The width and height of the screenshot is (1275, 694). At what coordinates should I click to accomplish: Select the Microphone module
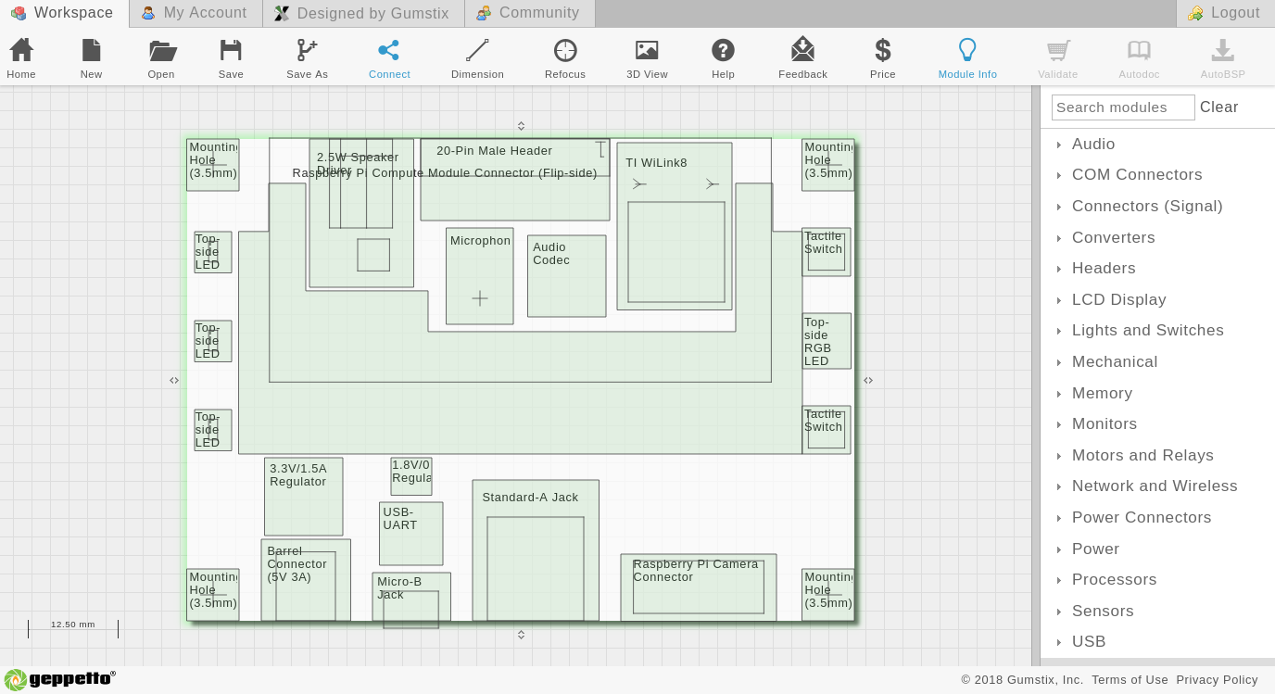click(x=480, y=276)
